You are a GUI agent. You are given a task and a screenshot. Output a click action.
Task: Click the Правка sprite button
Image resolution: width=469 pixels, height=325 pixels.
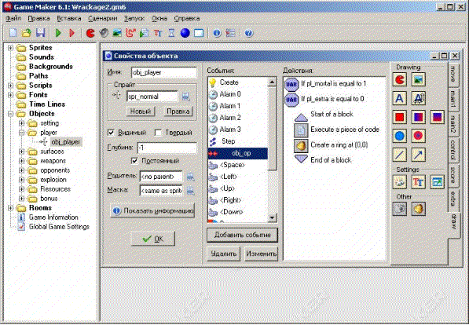(x=178, y=111)
